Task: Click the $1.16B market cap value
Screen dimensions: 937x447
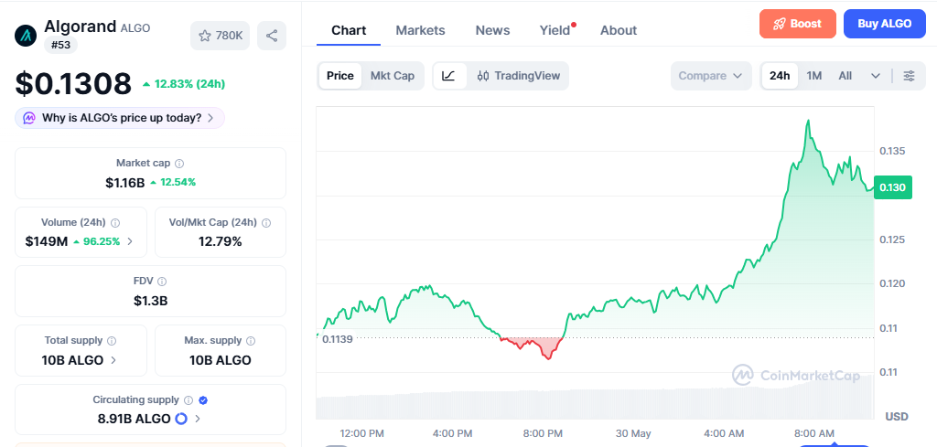Action: 124,183
